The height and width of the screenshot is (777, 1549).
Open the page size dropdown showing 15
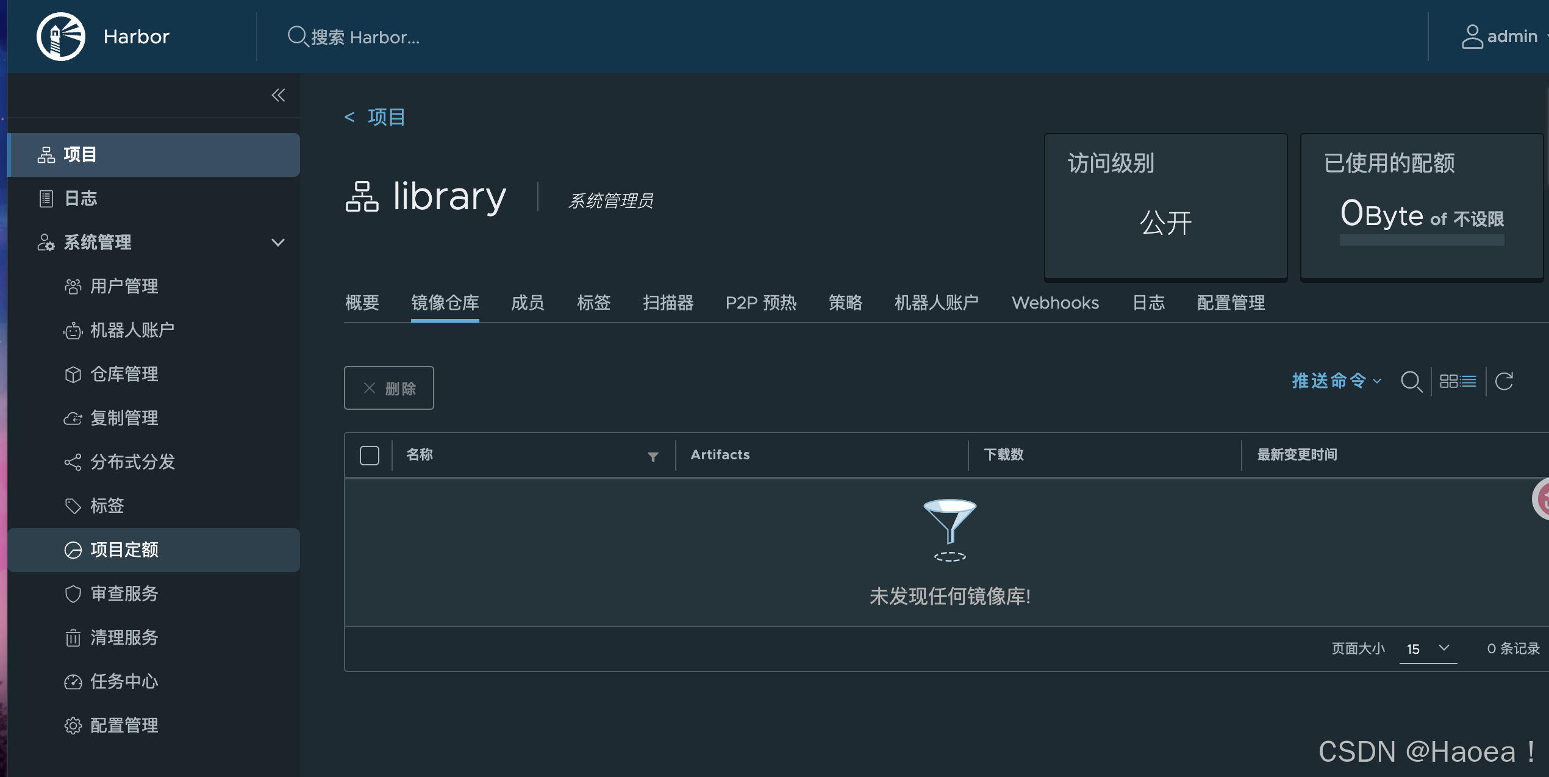(1428, 648)
